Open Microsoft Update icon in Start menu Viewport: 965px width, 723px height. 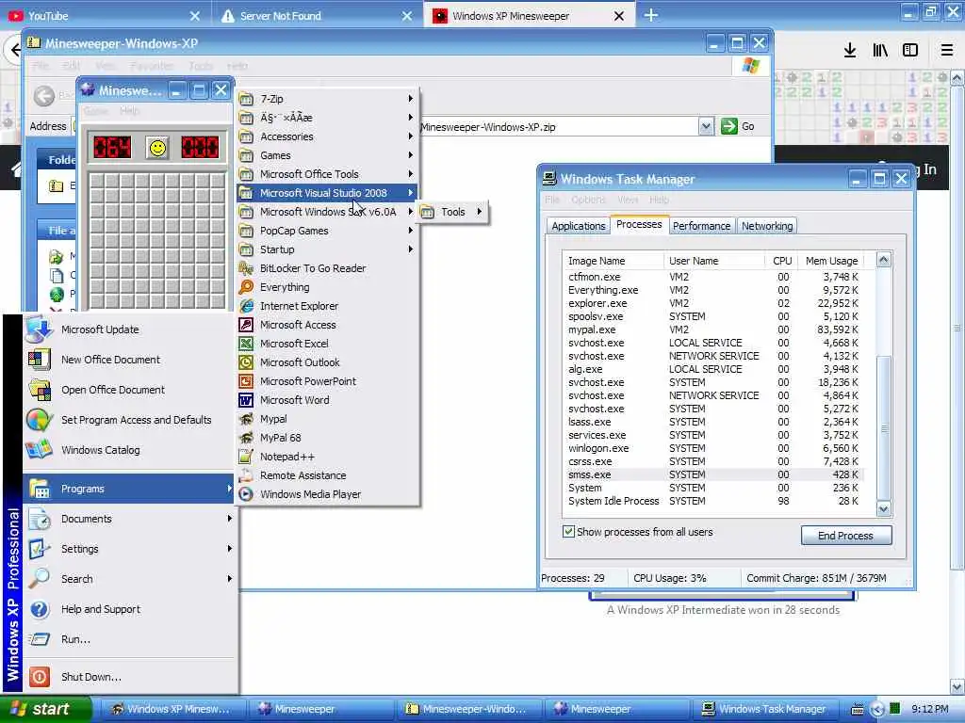39,329
